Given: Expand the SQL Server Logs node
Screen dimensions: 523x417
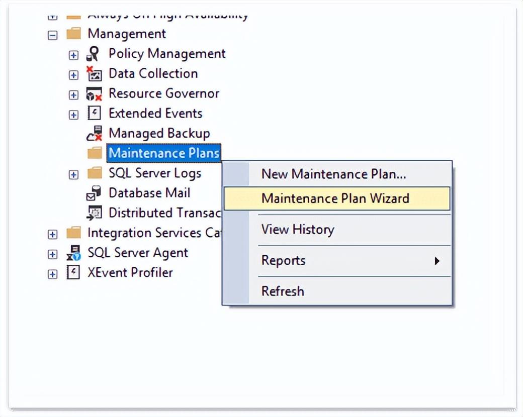Looking at the screenshot, I should (x=73, y=174).
